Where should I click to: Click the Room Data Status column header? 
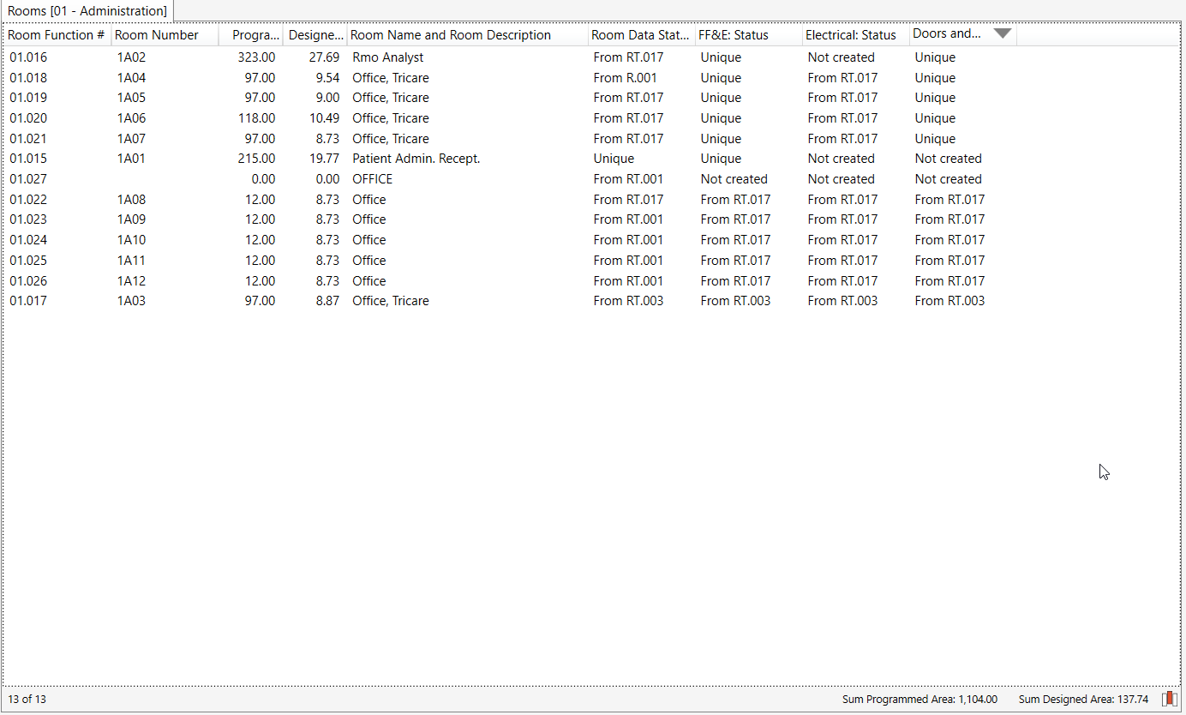coord(640,35)
